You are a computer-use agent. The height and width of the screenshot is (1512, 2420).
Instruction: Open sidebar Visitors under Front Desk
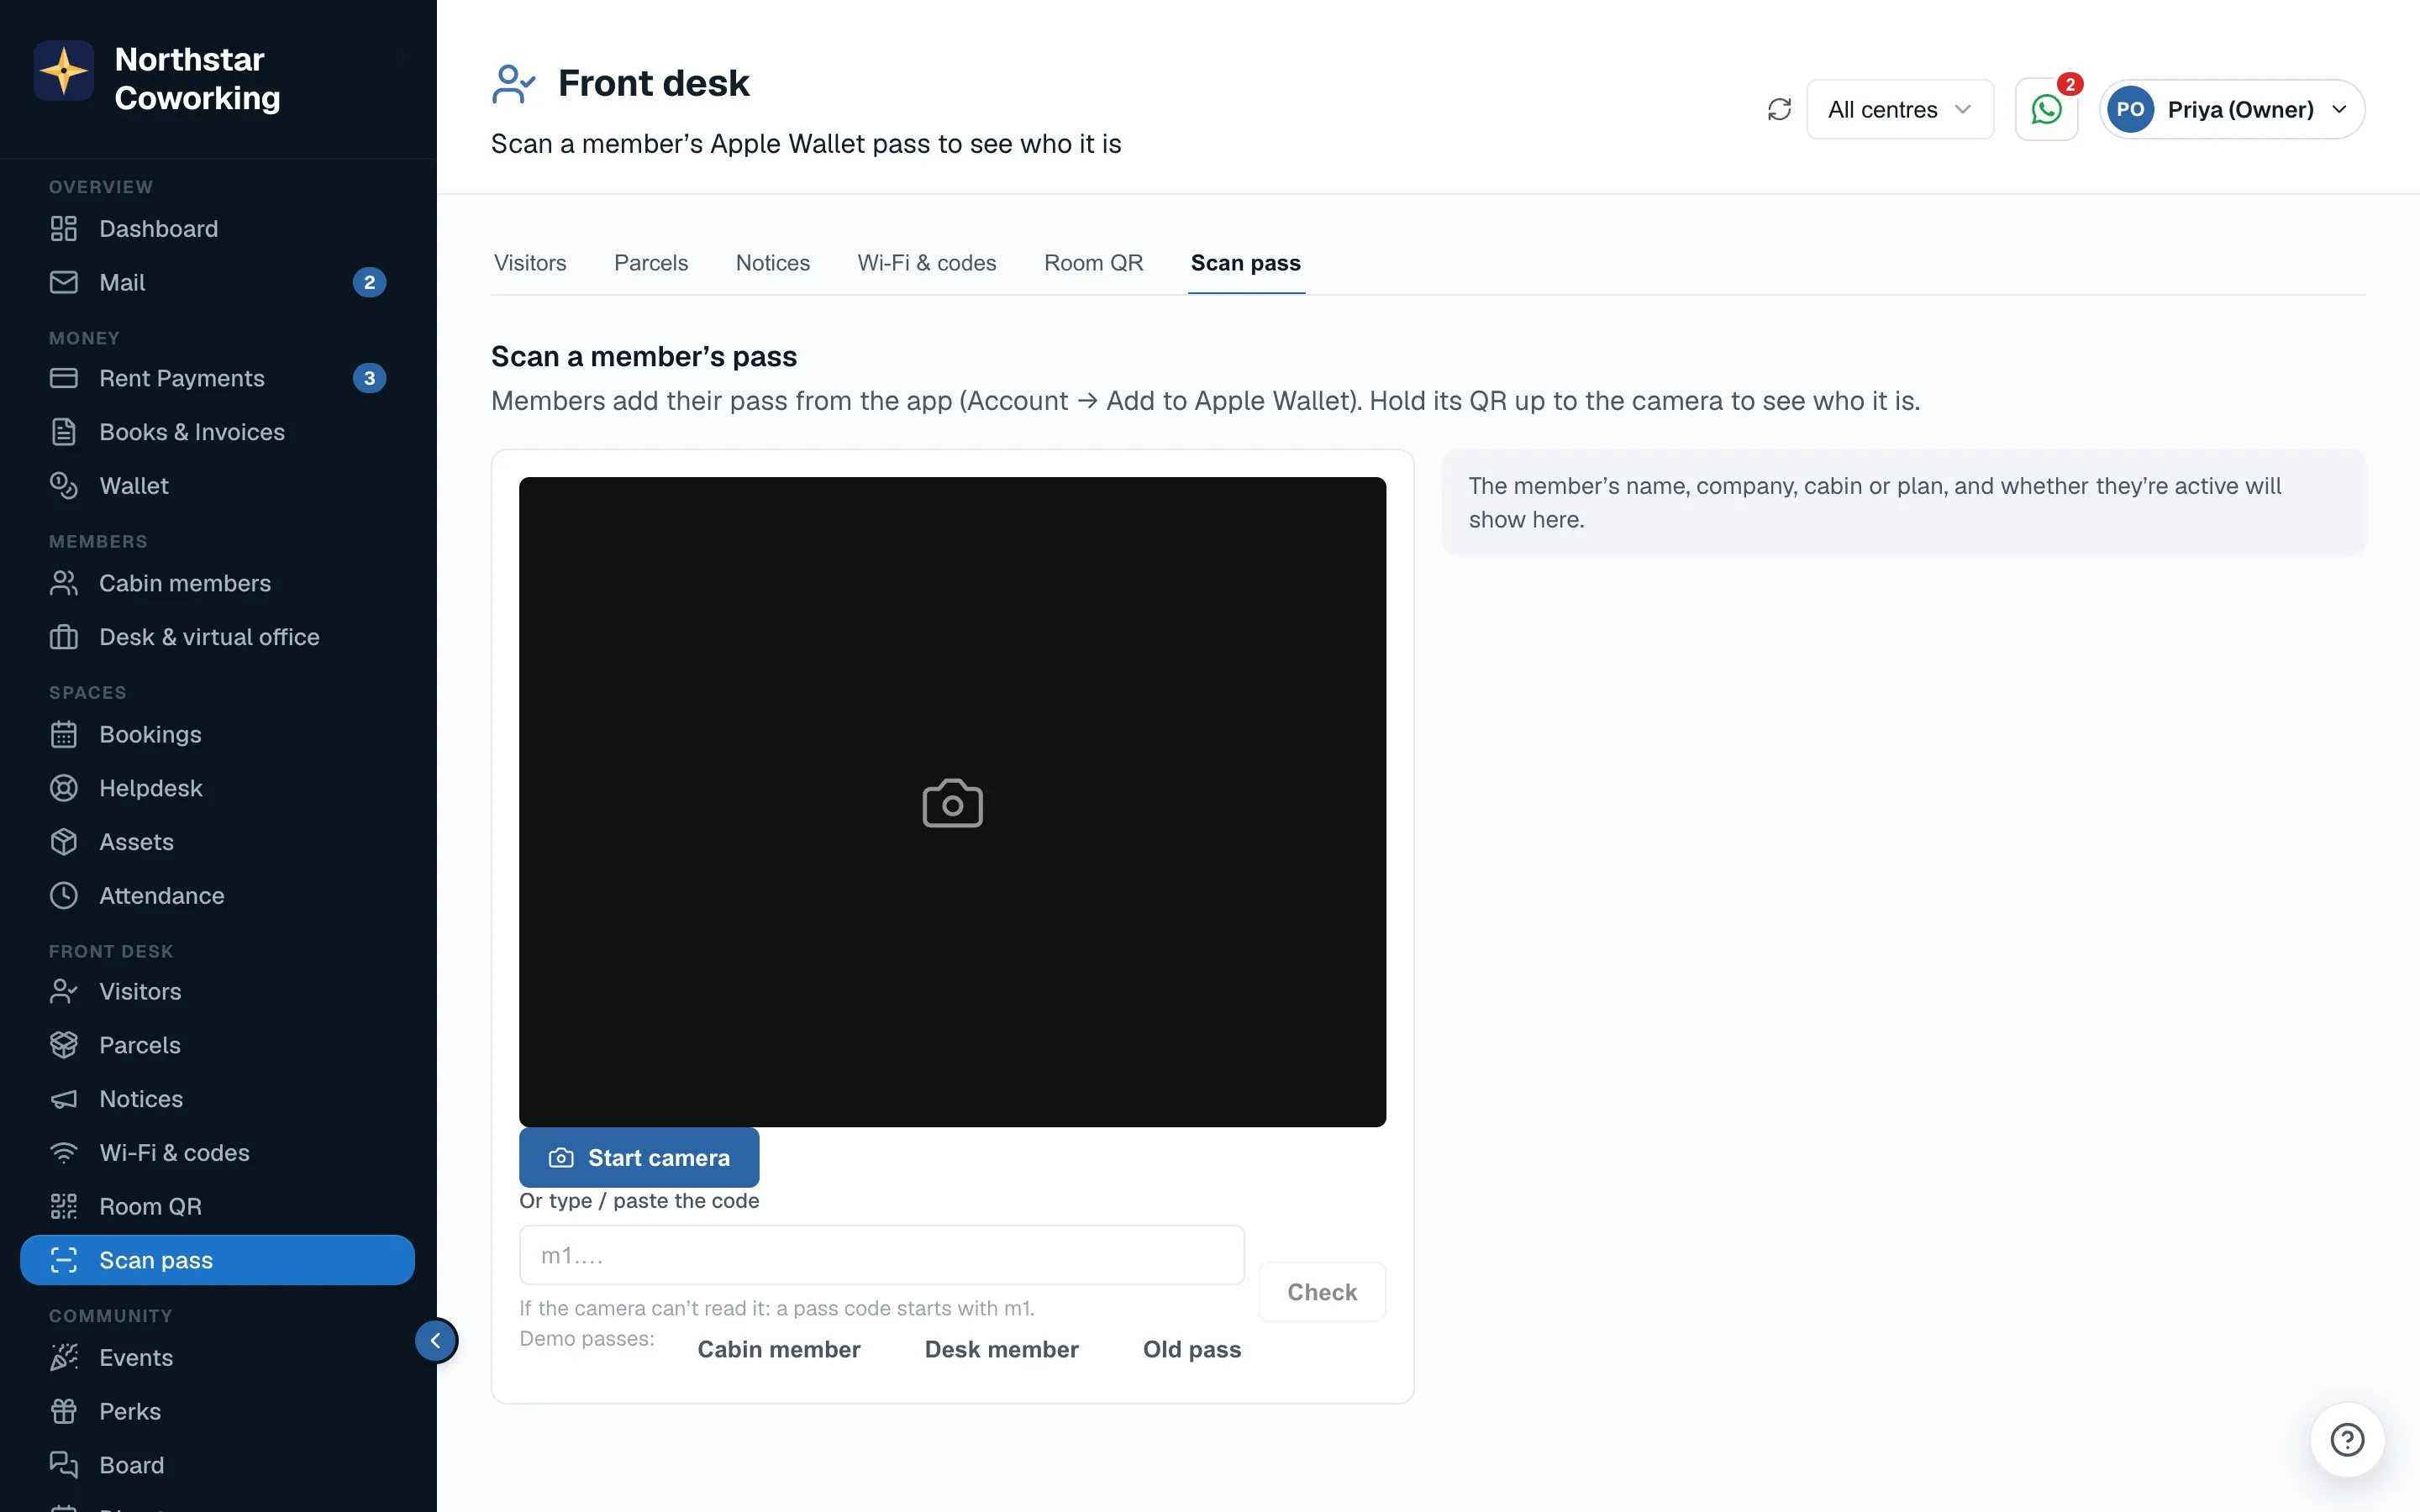click(x=217, y=991)
